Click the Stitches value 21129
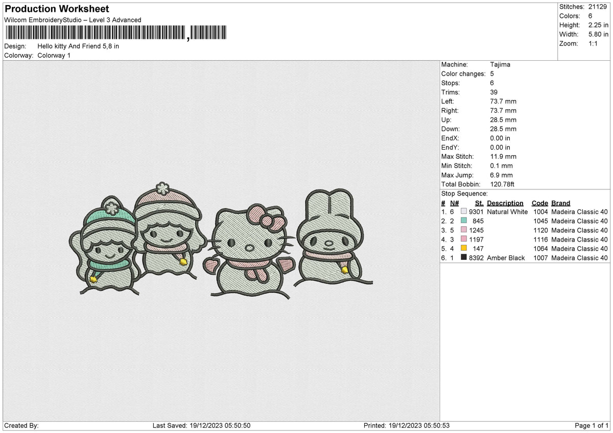The image size is (613, 433). click(598, 7)
